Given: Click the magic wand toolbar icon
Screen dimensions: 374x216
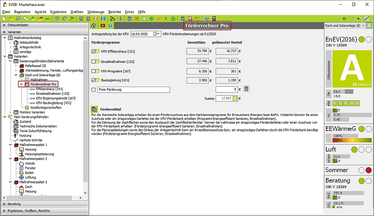Looking at the screenshot, I should pyautogui.click(x=72, y=19).
